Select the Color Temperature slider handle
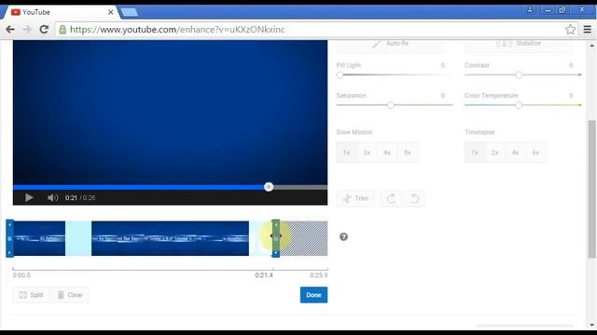The height and width of the screenshot is (335, 597). [519, 105]
